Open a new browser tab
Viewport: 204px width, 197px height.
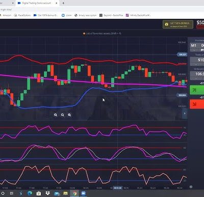(63, 3)
